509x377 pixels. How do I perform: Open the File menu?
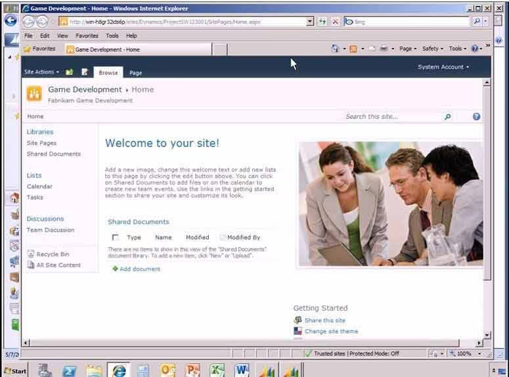click(x=28, y=35)
